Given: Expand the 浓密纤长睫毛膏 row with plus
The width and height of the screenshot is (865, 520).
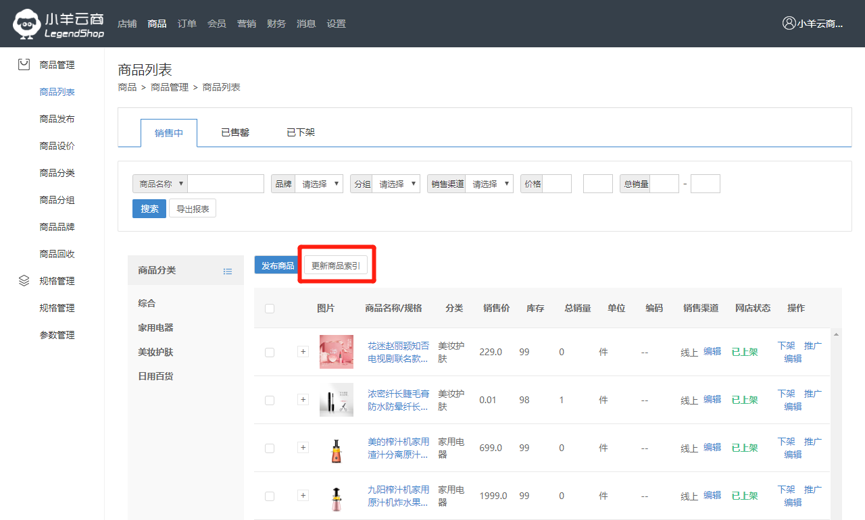Looking at the screenshot, I should 303,400.
